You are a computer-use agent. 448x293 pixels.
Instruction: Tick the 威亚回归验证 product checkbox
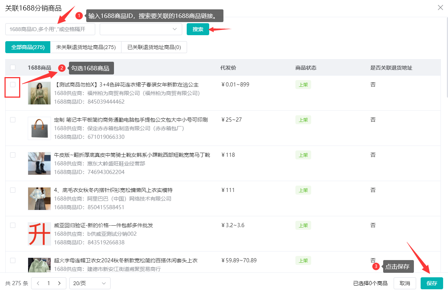tap(13, 225)
